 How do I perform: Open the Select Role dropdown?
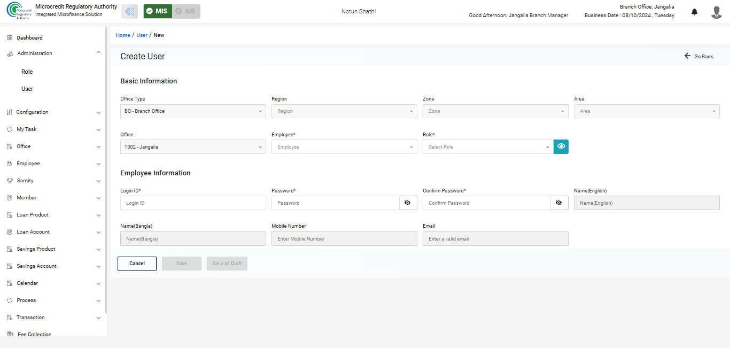pyautogui.click(x=487, y=147)
